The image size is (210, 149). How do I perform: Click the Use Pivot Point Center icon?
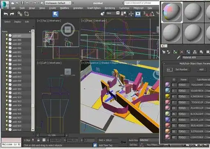[123, 14]
